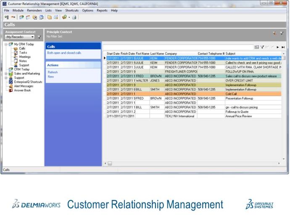The height and width of the screenshot is (217, 290).
Task: Jump to last record using navigator arrow
Action: click(x=283, y=47)
